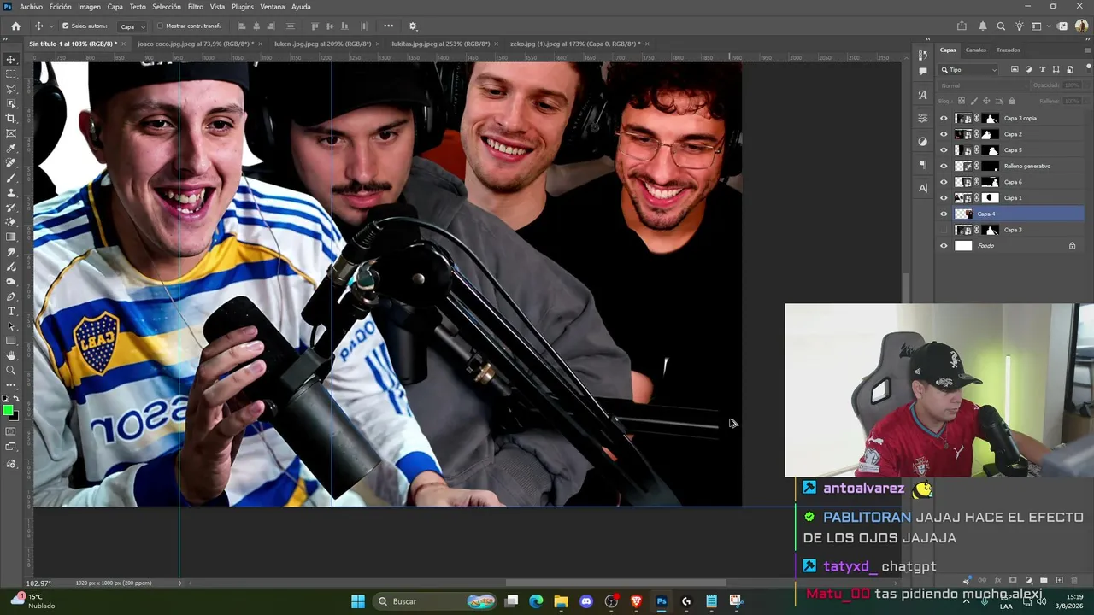Select the Move tool in the toolbox

[11, 60]
